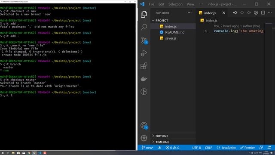275x155 pixels.
Task: Open the Run and Debug view
Action: 144,53
